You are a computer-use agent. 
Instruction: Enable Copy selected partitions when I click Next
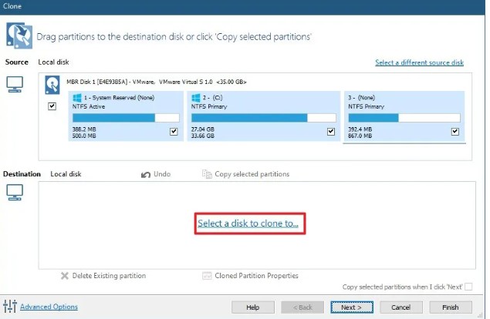coord(468,287)
